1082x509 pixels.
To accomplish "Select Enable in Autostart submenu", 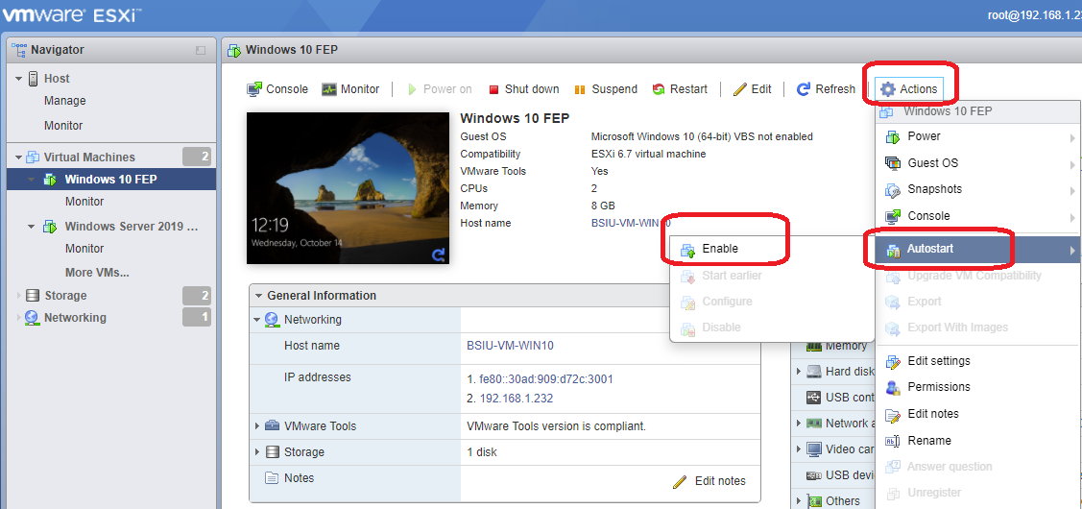I will pyautogui.click(x=720, y=249).
